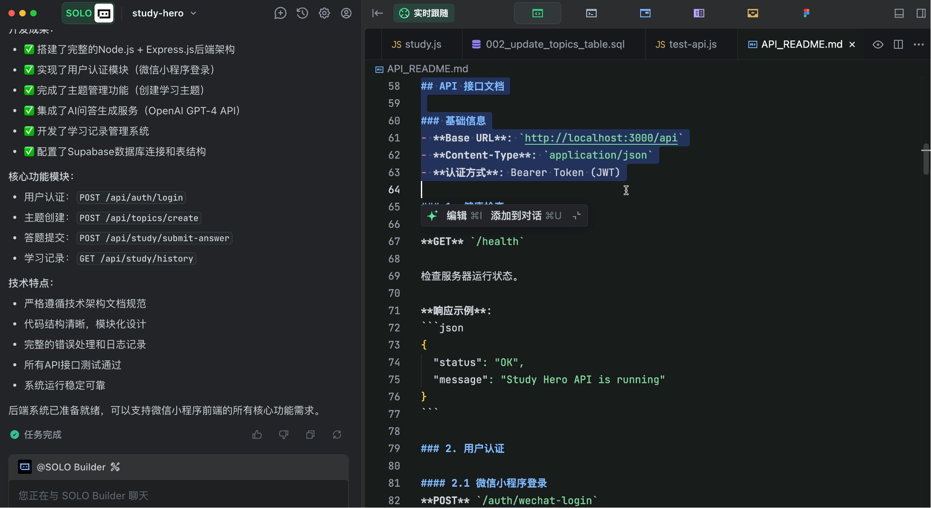Collapse chat panel arrow icon
Viewport: 931px width, 508px height.
(x=378, y=13)
